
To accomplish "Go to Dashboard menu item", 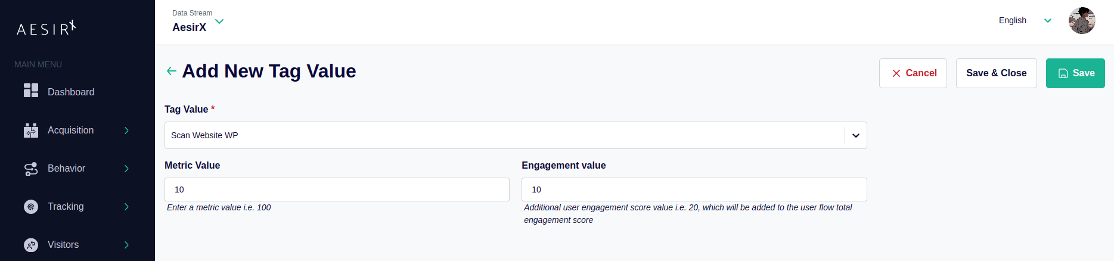I will [x=71, y=92].
